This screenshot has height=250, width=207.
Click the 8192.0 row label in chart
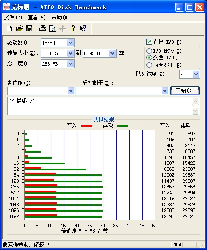tap(16, 216)
